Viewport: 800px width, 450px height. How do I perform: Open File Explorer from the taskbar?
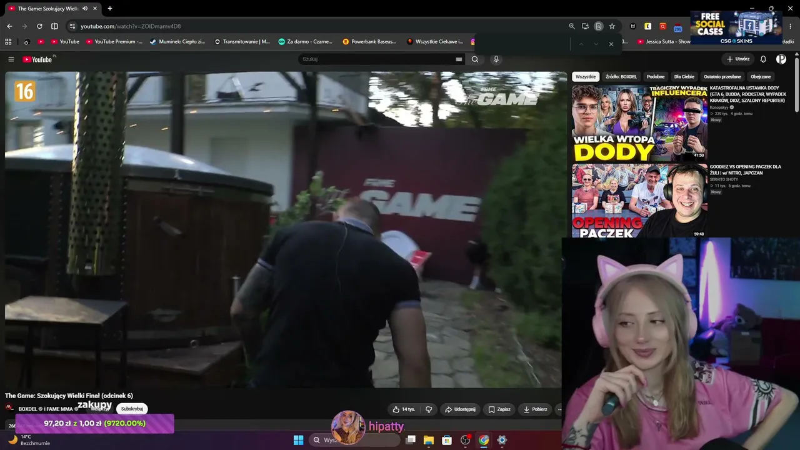coord(429,440)
